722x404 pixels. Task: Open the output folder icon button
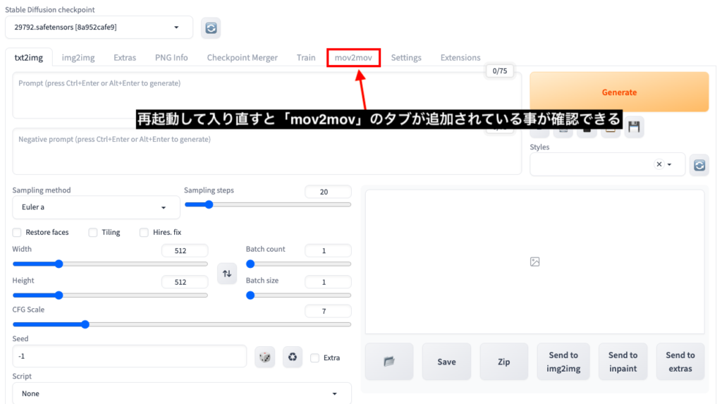(389, 362)
